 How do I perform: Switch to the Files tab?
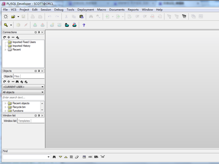(17, 76)
